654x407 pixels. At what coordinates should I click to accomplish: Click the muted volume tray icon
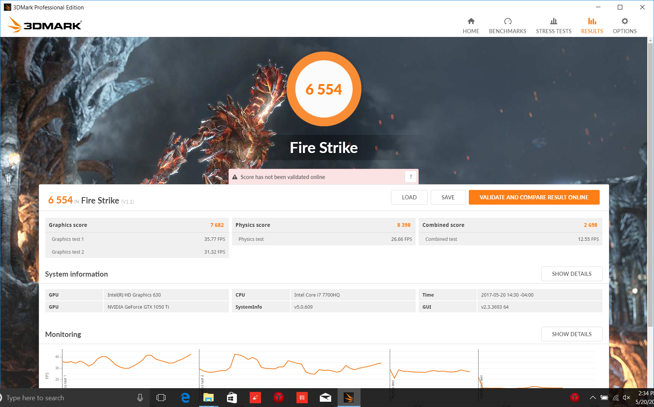tap(627, 398)
